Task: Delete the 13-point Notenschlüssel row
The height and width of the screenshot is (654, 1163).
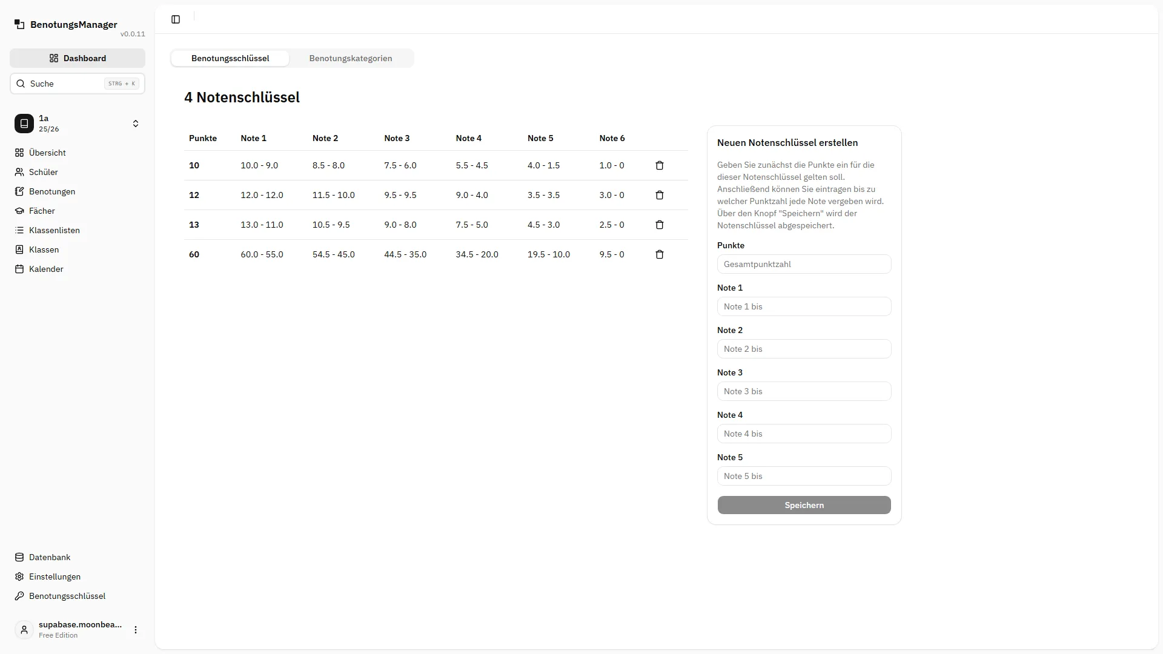Action: pyautogui.click(x=660, y=225)
